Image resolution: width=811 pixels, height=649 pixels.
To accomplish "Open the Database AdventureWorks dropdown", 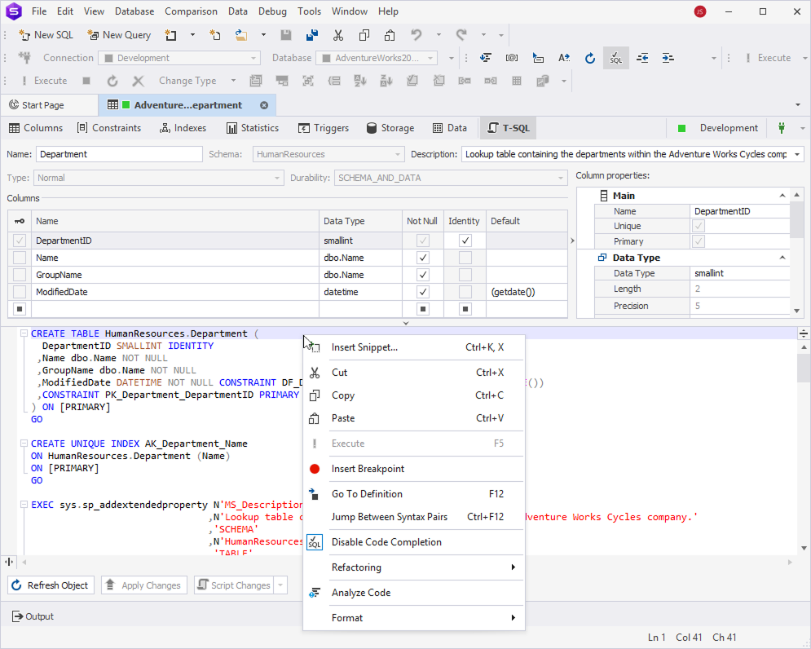I will pos(430,58).
